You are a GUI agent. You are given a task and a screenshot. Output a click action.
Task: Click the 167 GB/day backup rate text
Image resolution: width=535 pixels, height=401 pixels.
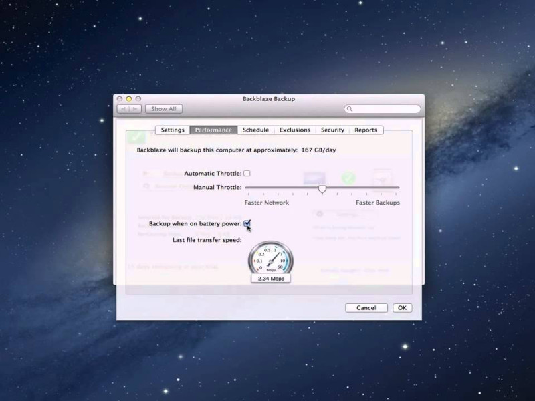[319, 150]
